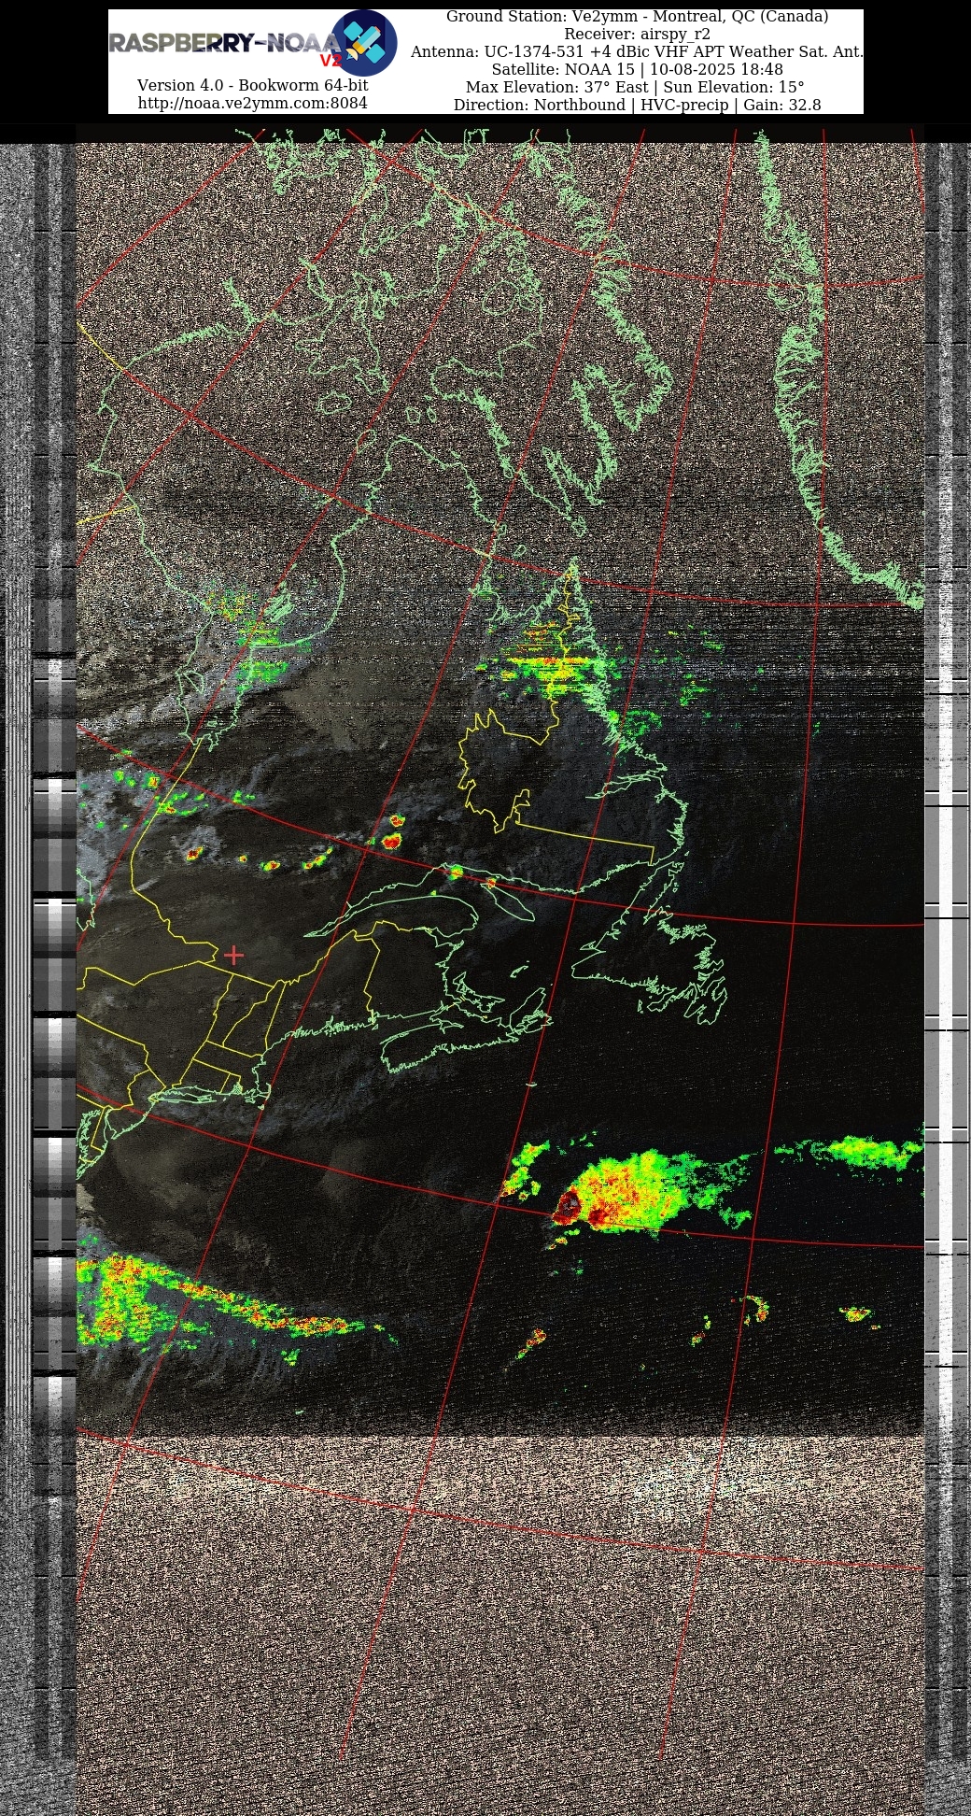This screenshot has height=1816, width=971.
Task: Select the 'Antenna: UC-1374-531 +4 dBic VHF APT Weather Sat. Ant.' line
Action: [x=637, y=52]
